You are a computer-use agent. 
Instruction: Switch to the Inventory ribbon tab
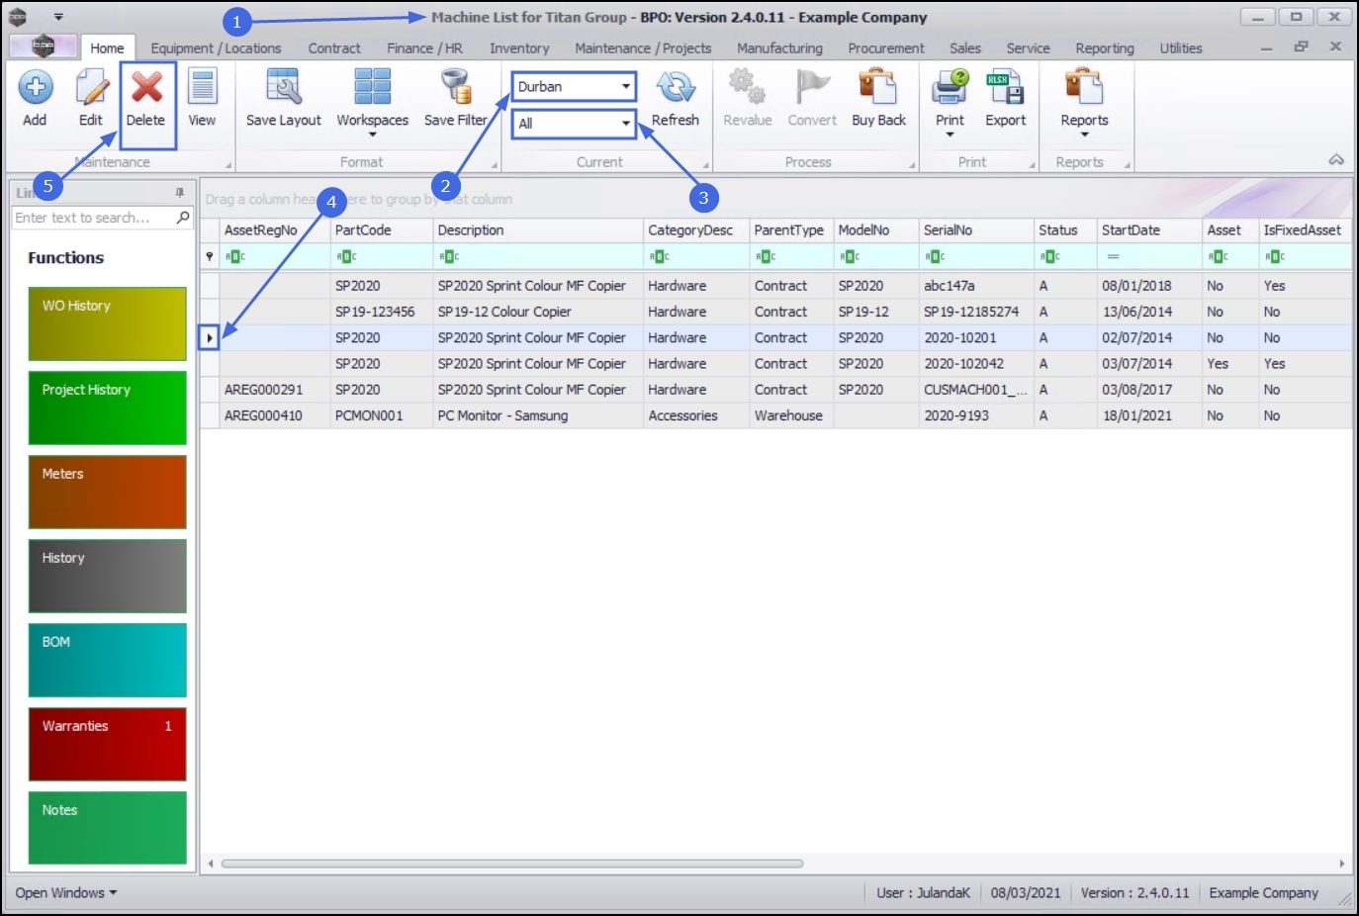(x=519, y=47)
